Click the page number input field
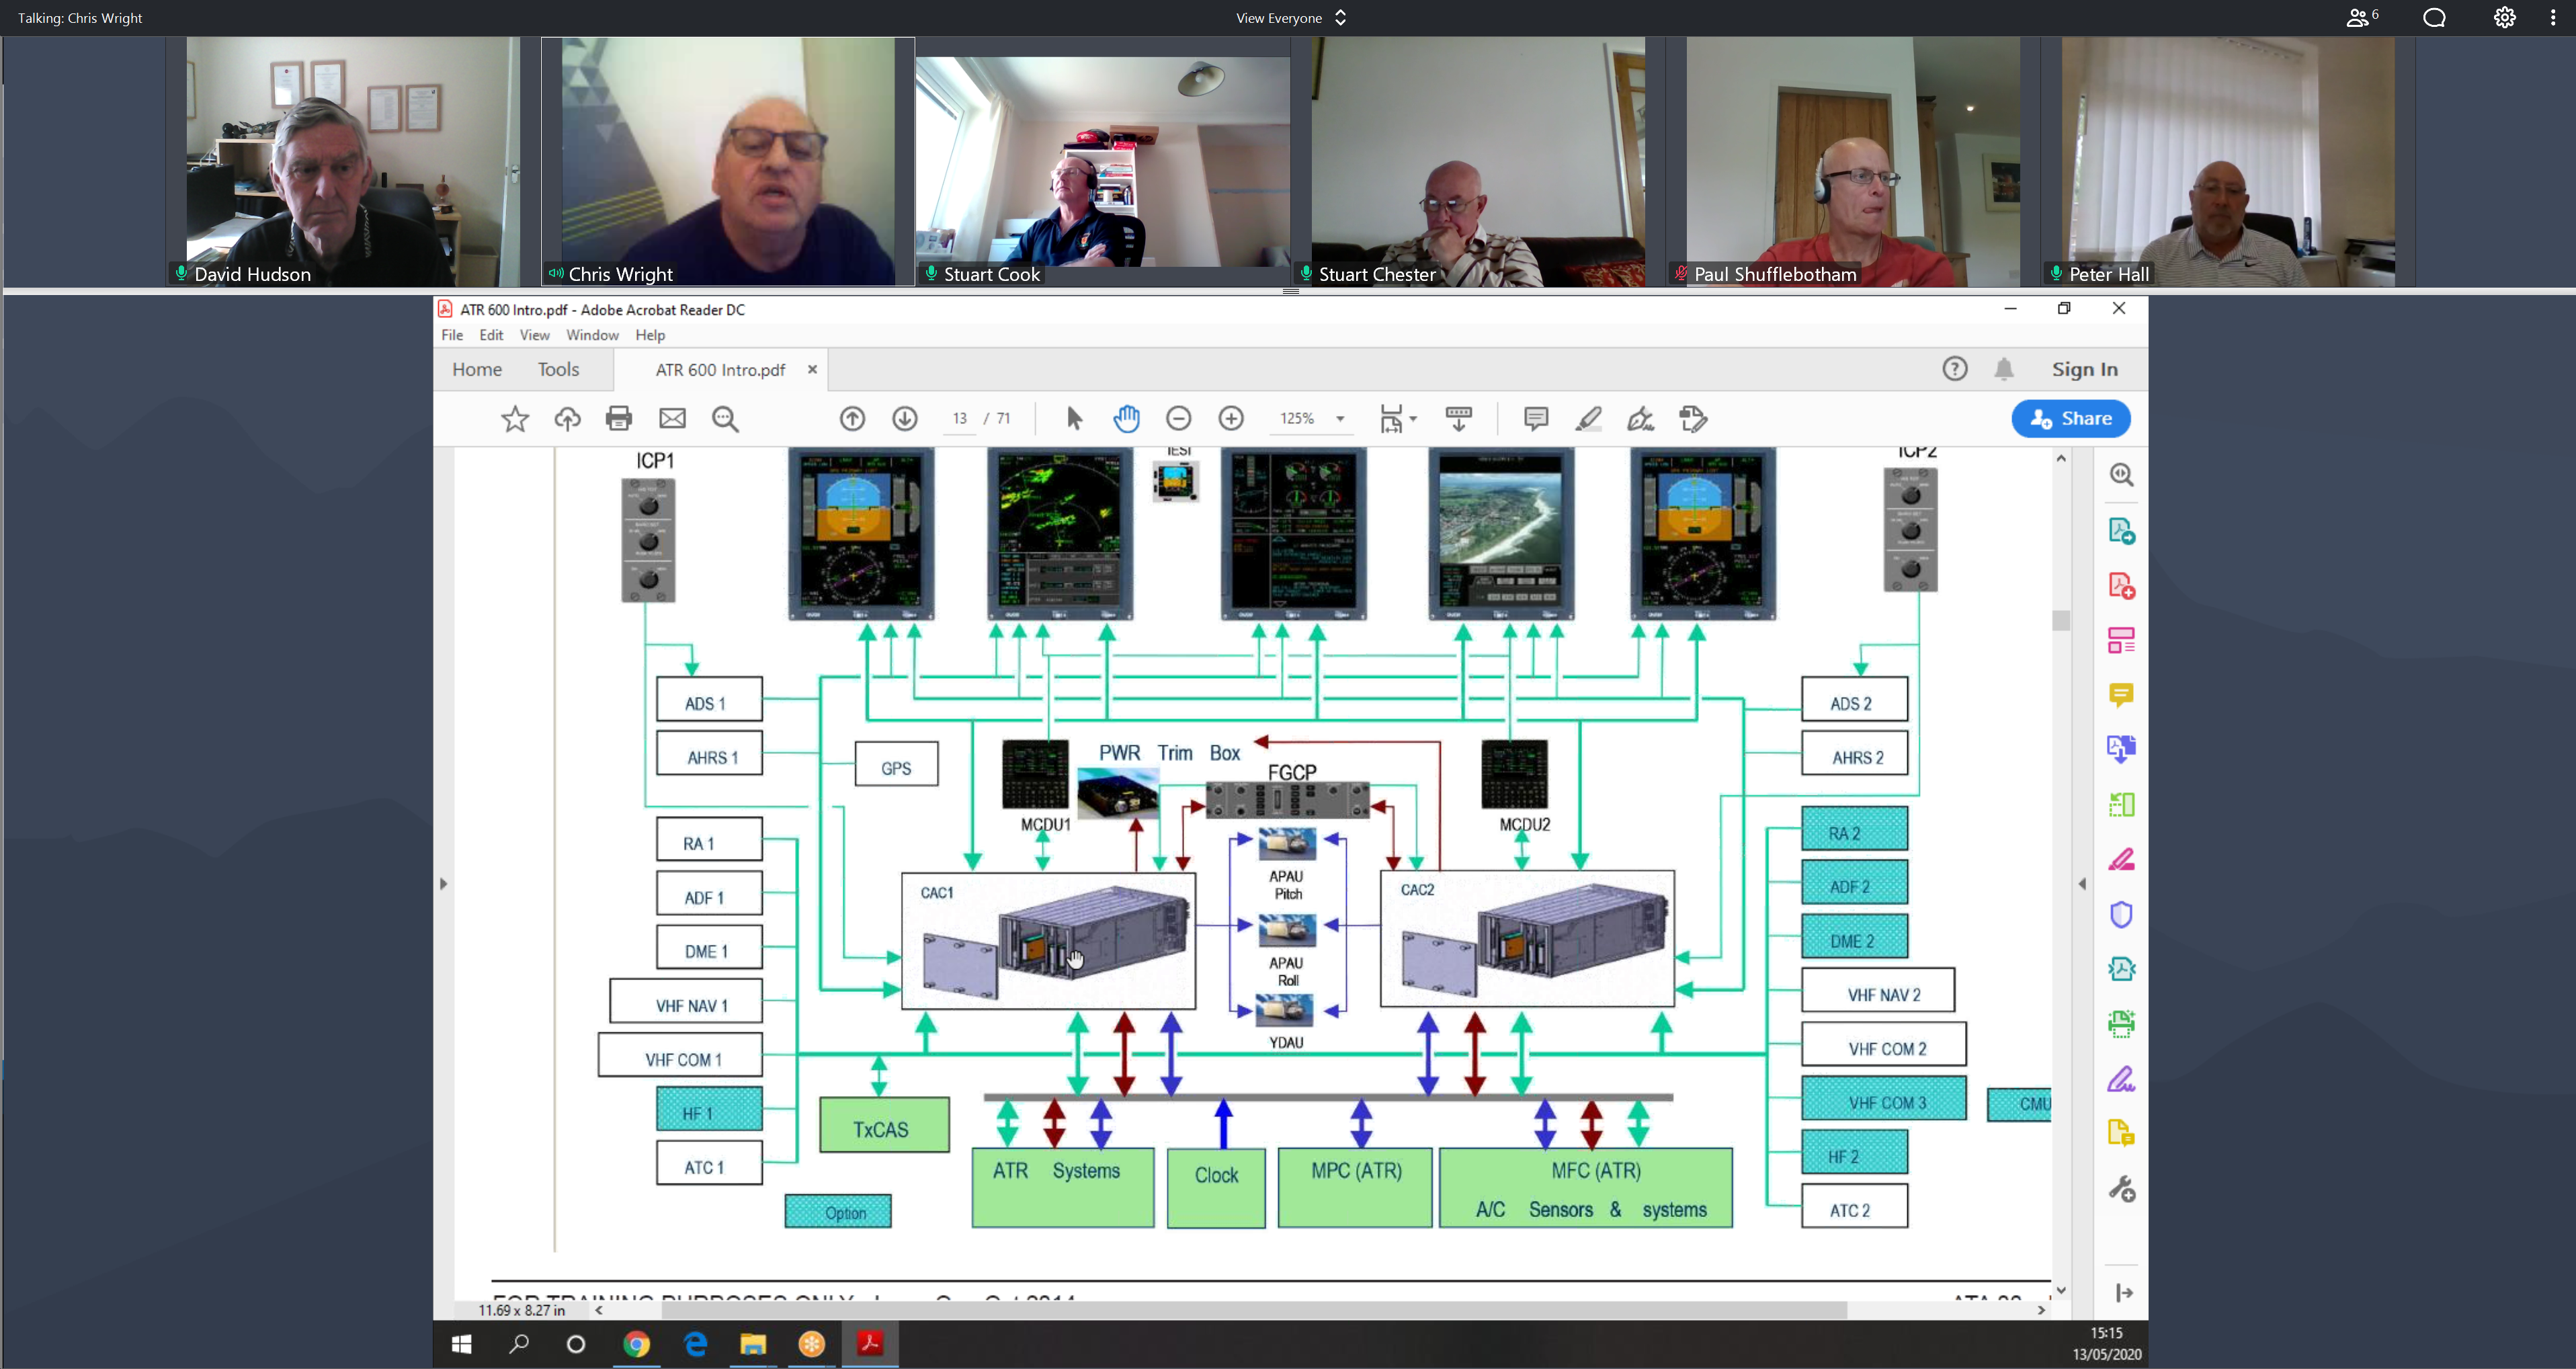This screenshot has width=2576, height=1369. tap(958, 418)
